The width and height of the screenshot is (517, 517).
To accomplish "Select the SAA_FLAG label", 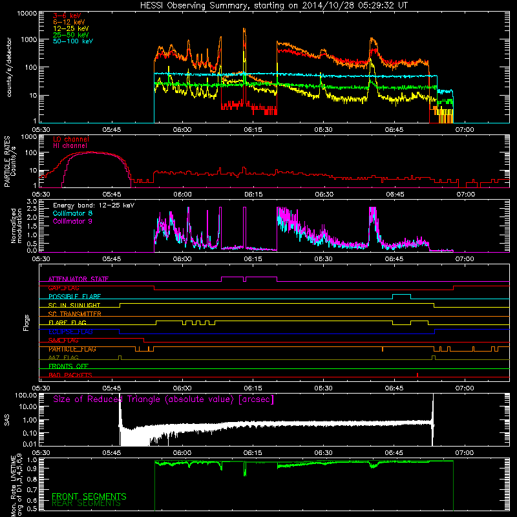I will tap(63, 340).
